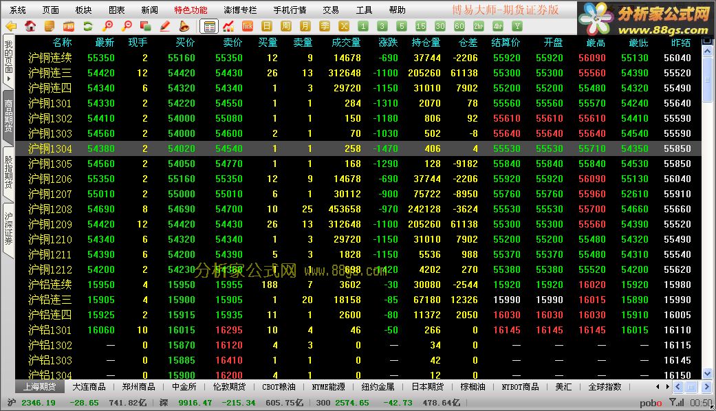
Task: Click the signal strength status bar icon
Action: [x=676, y=402]
